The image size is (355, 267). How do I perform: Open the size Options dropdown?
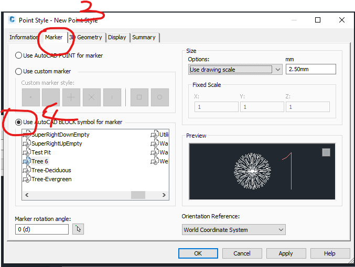coord(235,70)
